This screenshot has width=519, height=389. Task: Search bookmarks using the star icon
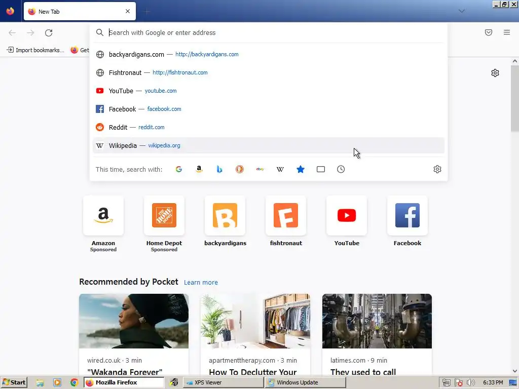pos(300,169)
